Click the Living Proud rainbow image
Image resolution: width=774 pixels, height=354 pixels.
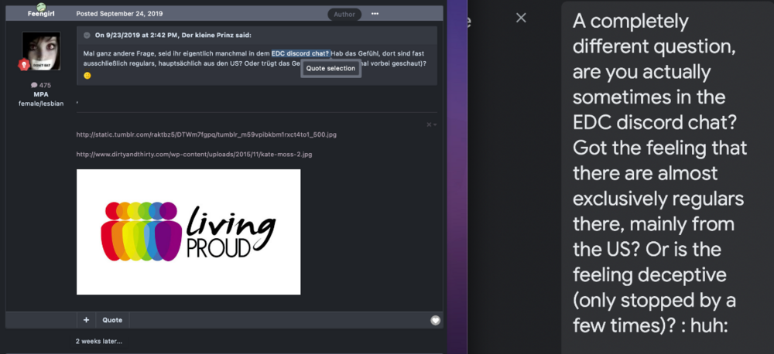coord(188,232)
